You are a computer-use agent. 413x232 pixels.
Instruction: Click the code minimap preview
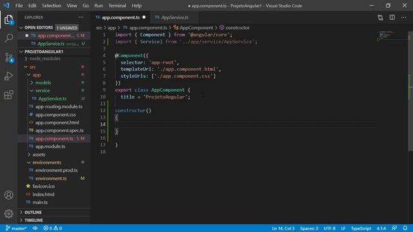coord(392,36)
